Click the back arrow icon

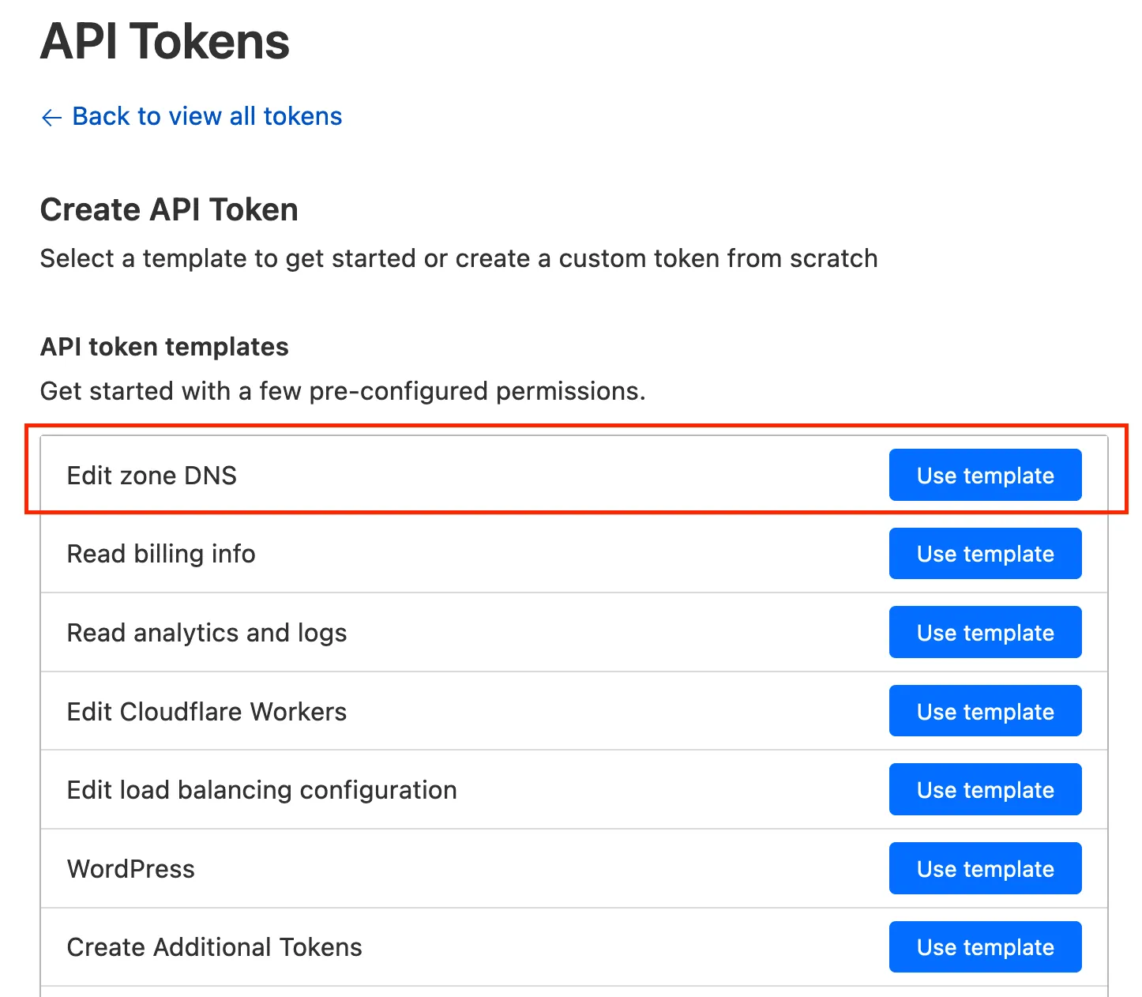pyautogui.click(x=51, y=118)
